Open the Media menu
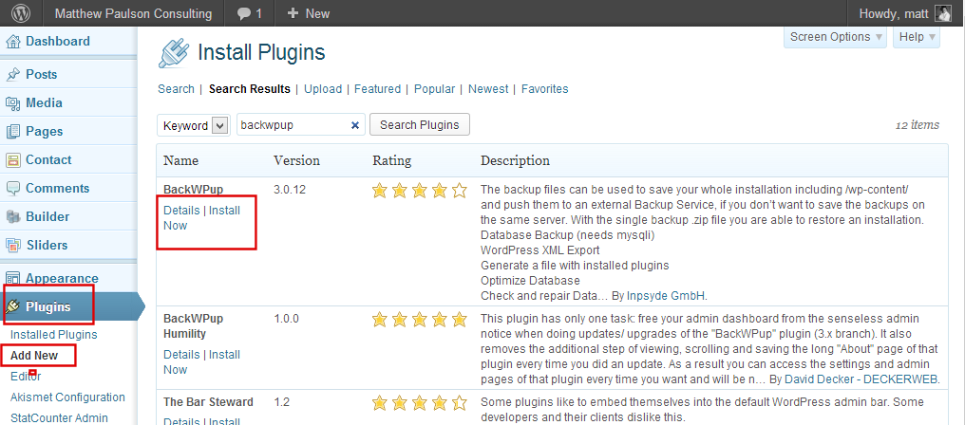965x425 pixels. (44, 102)
